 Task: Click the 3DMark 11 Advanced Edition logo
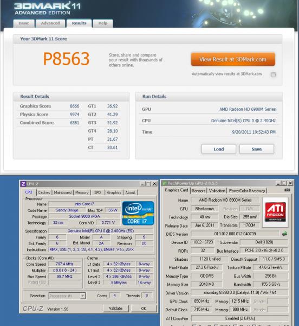pos(48,8)
